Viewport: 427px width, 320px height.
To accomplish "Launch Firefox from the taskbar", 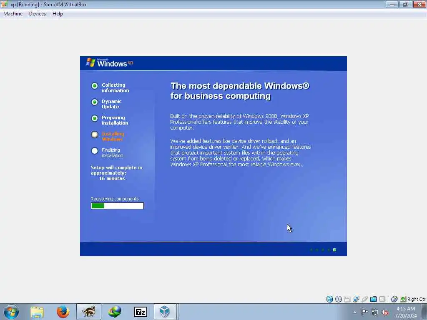I will pyautogui.click(x=63, y=312).
